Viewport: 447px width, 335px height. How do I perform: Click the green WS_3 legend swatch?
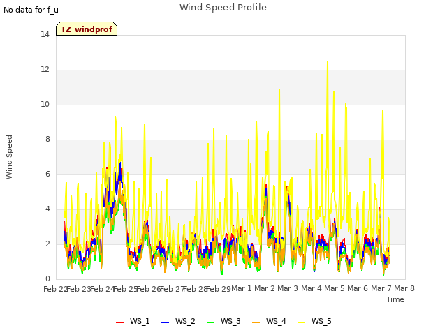(211, 322)
